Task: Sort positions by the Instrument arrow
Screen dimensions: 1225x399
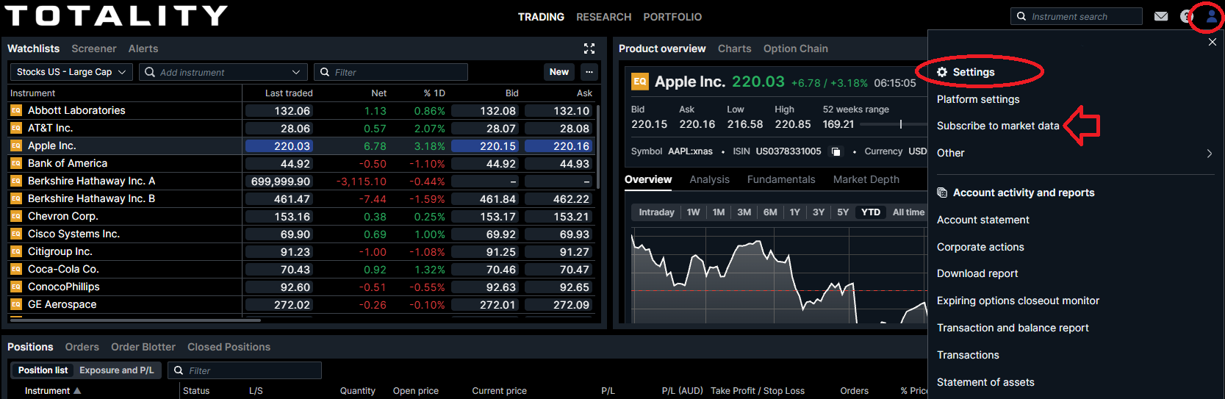Action: pos(77,391)
